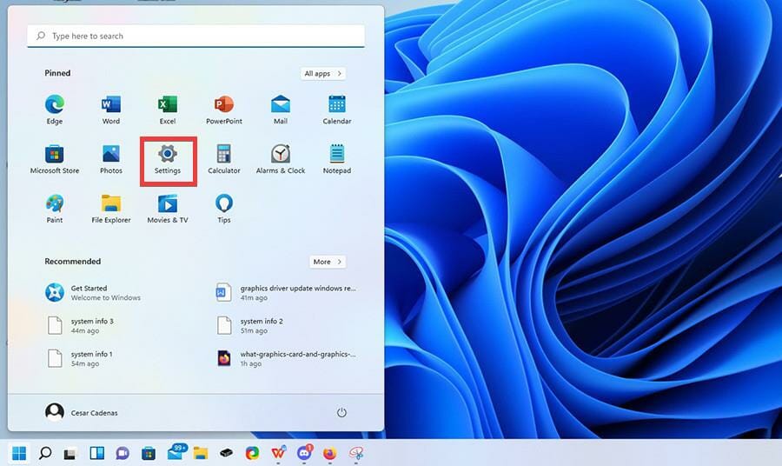This screenshot has height=466, width=782.
Task: Open Discord from the taskbar
Action: 304,453
